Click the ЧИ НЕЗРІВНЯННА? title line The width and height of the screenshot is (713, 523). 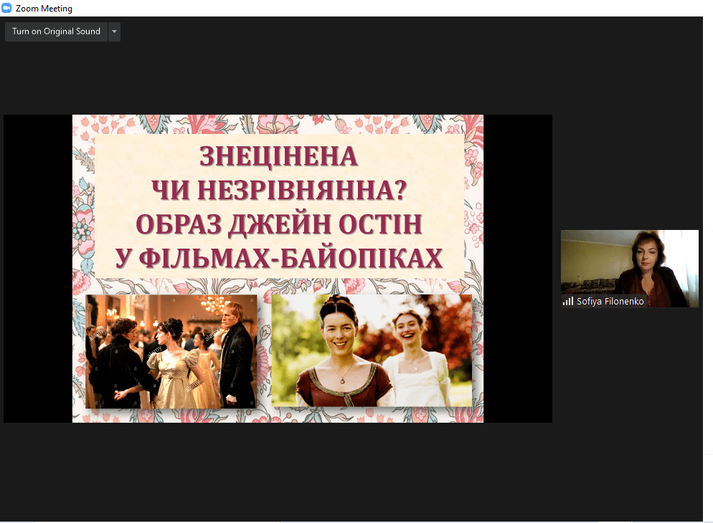pyautogui.click(x=278, y=191)
